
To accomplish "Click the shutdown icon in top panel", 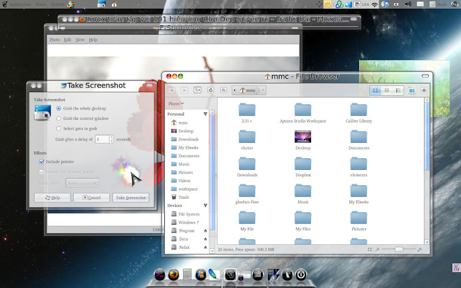I will (455, 4).
